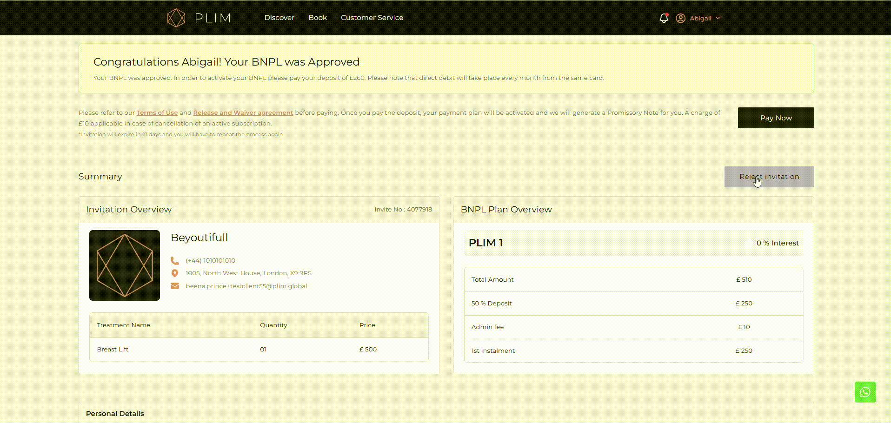Click the 1st Instalment row label
This screenshot has height=423, width=891.
(493, 350)
